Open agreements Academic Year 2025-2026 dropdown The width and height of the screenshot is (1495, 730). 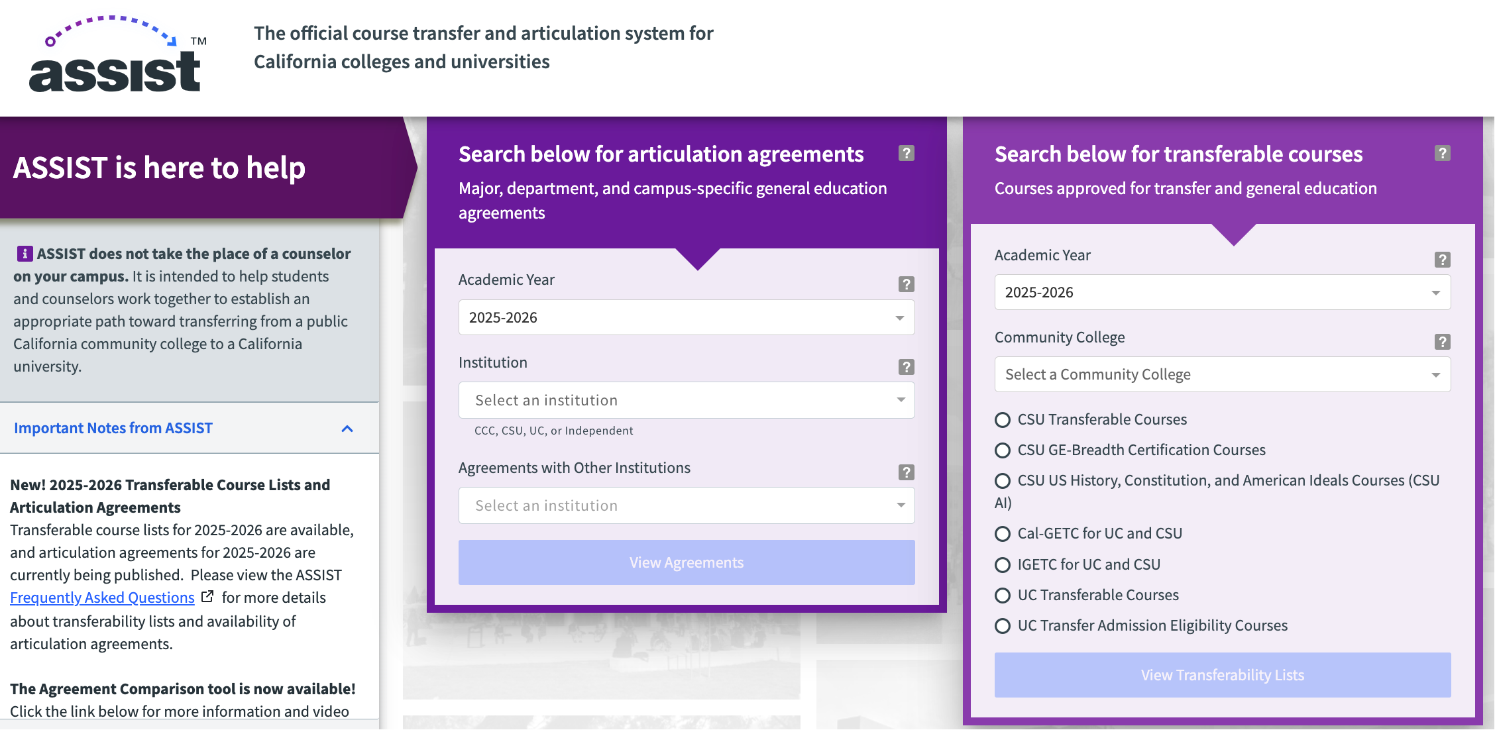point(687,317)
